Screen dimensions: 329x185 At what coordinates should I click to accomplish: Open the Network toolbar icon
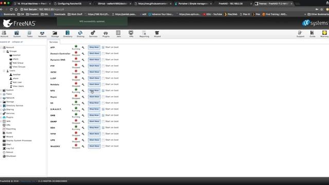tap(42, 34)
